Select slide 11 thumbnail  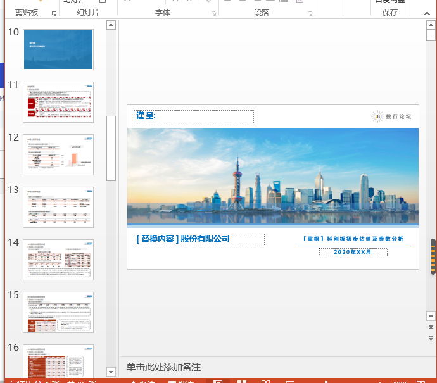[x=58, y=102]
